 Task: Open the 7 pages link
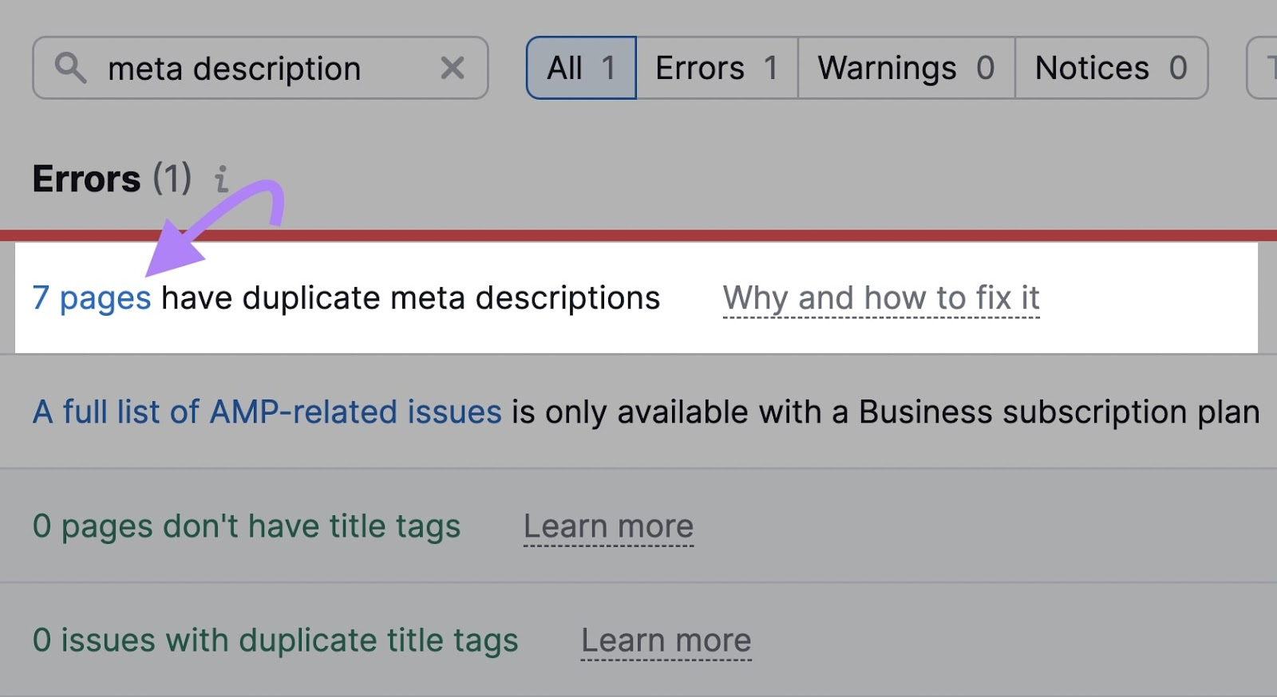click(x=92, y=298)
